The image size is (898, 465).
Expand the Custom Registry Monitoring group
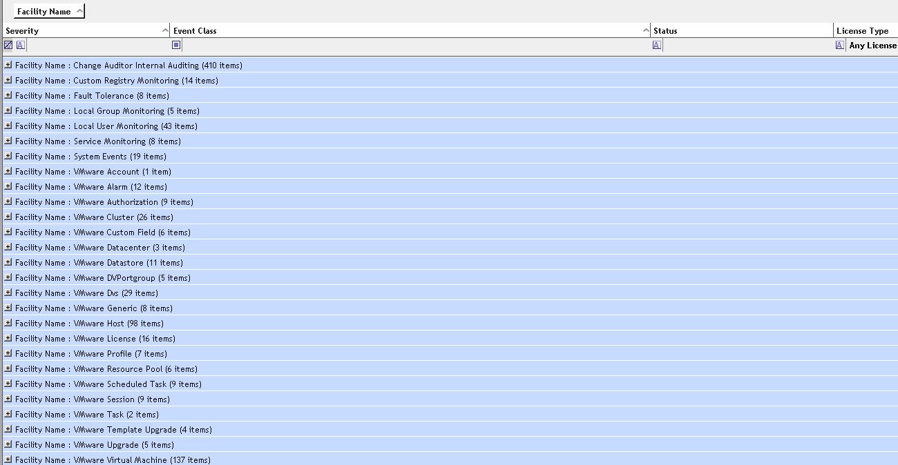pos(8,80)
